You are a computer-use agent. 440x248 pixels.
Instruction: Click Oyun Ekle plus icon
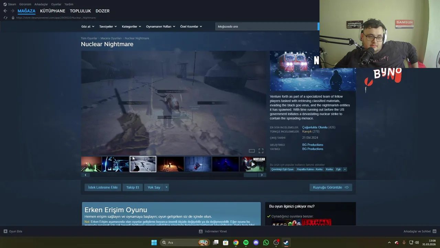[x=5, y=231]
